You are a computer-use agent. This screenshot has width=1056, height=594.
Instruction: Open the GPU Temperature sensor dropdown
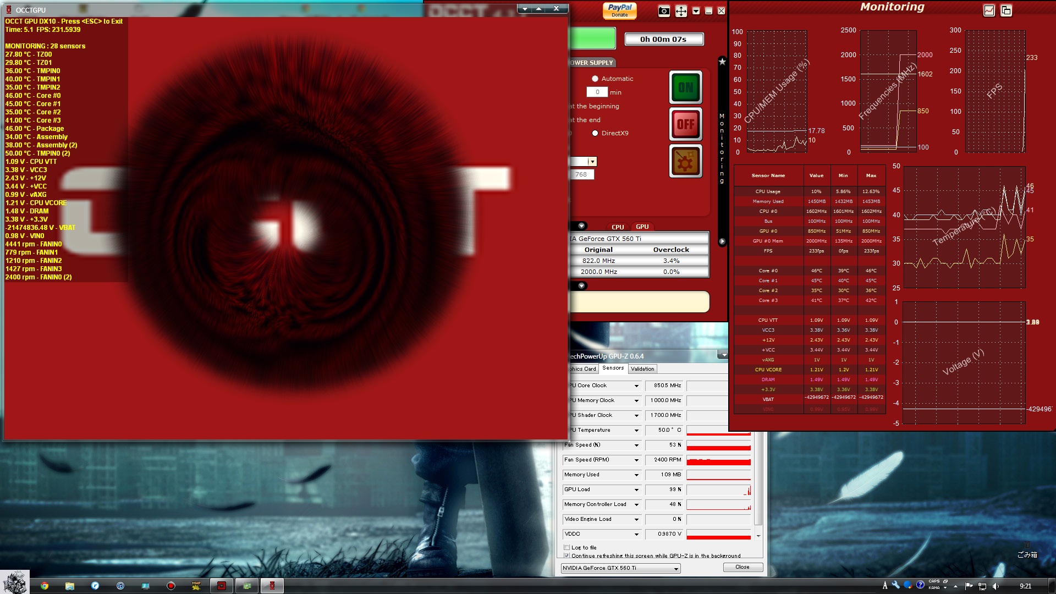pyautogui.click(x=636, y=431)
